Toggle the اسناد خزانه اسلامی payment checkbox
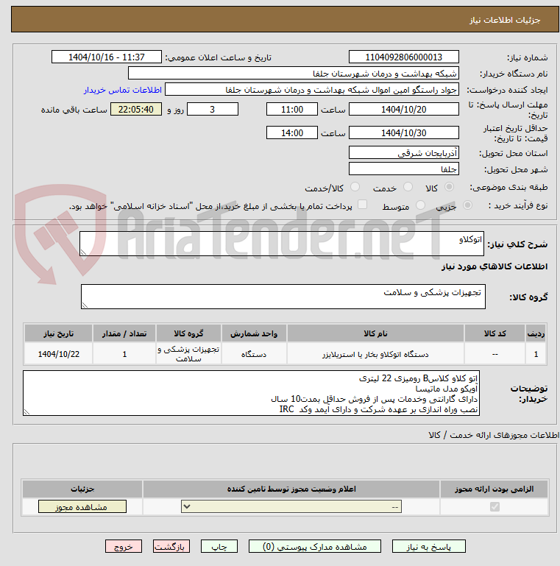 (x=362, y=205)
